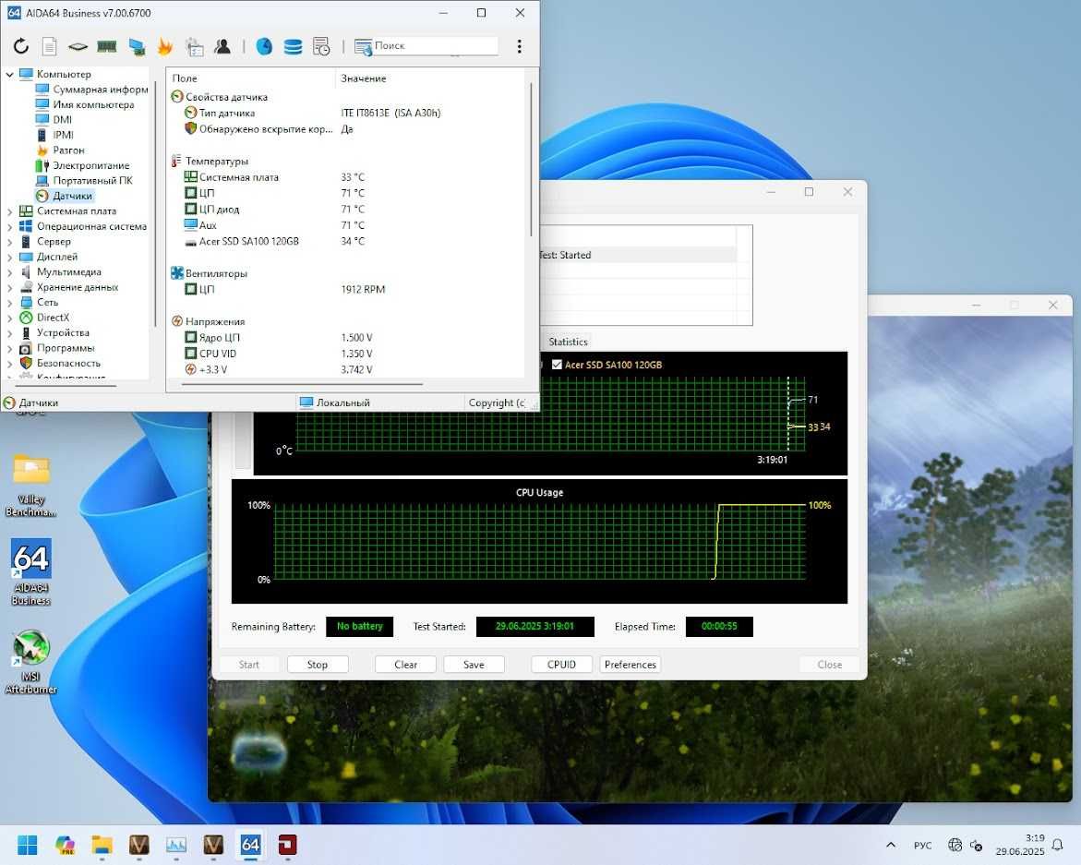Collapse the Компьютер tree node
Screen dimensions: 1081x865
pos(9,74)
